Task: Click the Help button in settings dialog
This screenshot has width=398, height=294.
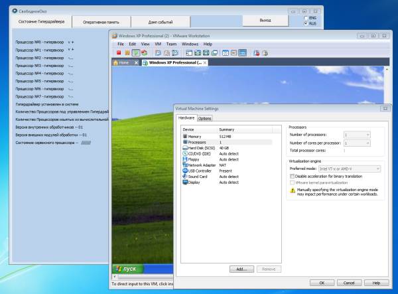Action: click(376, 283)
